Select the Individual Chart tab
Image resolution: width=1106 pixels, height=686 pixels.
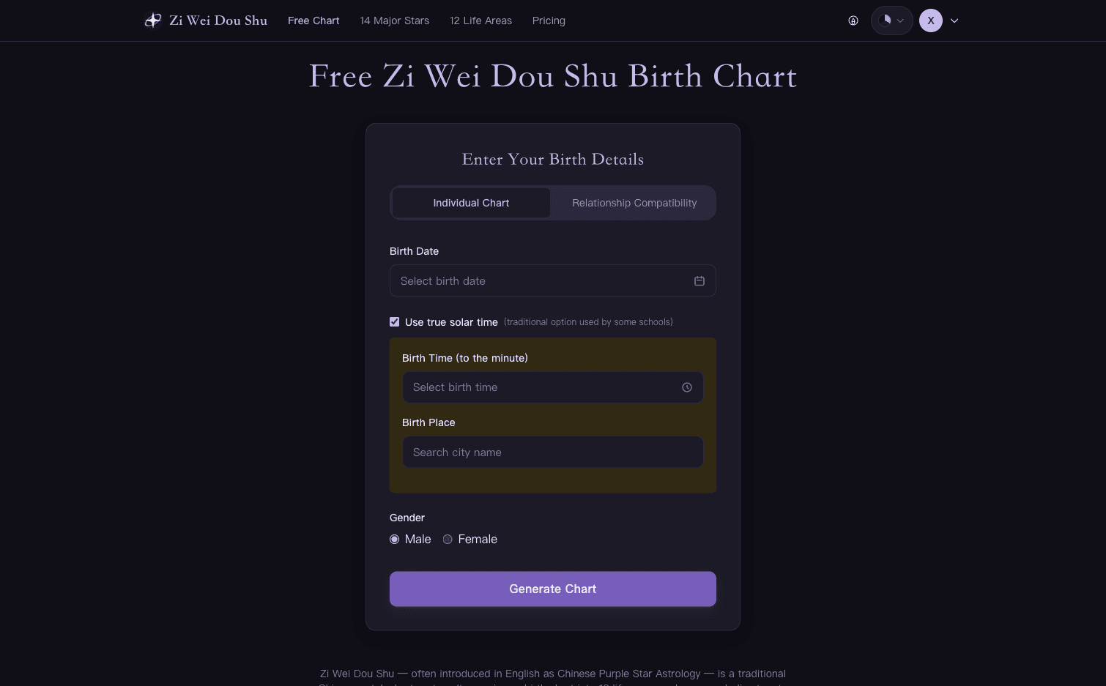[471, 203]
